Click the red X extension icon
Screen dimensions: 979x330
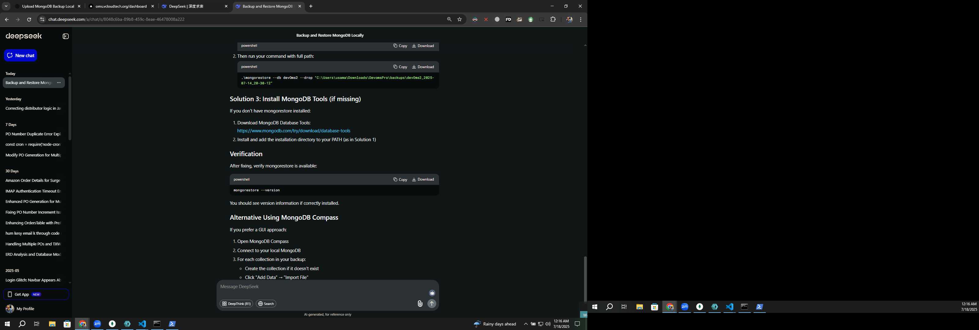[486, 19]
